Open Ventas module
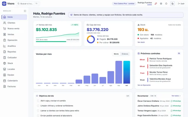The width and height of the screenshot is (188, 117). point(14,35)
